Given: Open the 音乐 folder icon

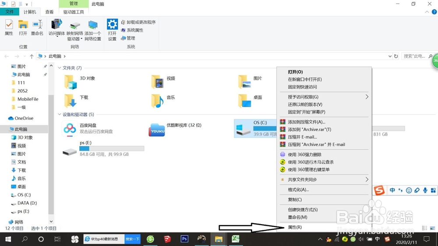Looking at the screenshot, I should tap(158, 101).
